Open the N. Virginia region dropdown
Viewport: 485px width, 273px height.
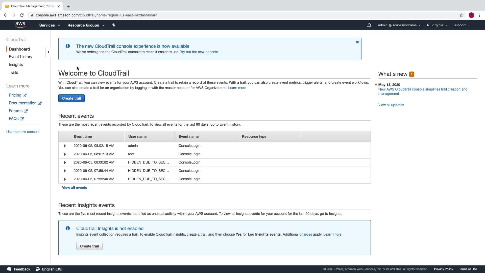(437, 25)
